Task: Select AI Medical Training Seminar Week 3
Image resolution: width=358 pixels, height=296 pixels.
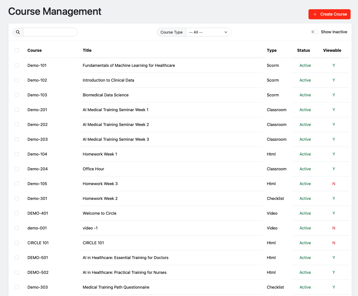Action: pos(116,139)
